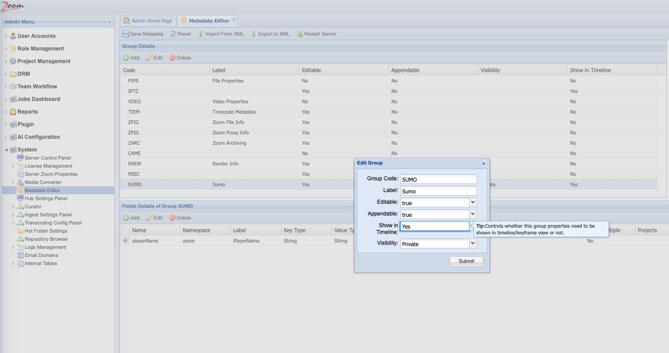
Task: Open Repository Browser
Action: point(46,239)
